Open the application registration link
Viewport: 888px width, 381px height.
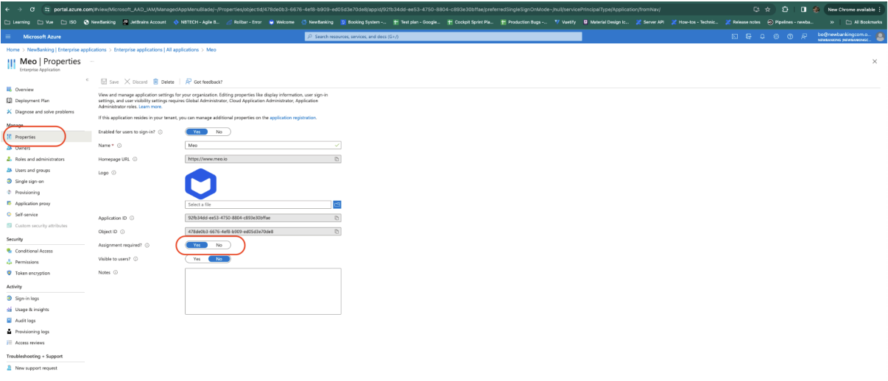pyautogui.click(x=293, y=118)
